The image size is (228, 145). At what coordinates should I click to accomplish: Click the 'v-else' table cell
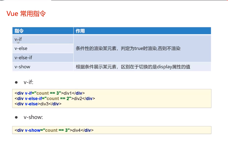point(43,48)
